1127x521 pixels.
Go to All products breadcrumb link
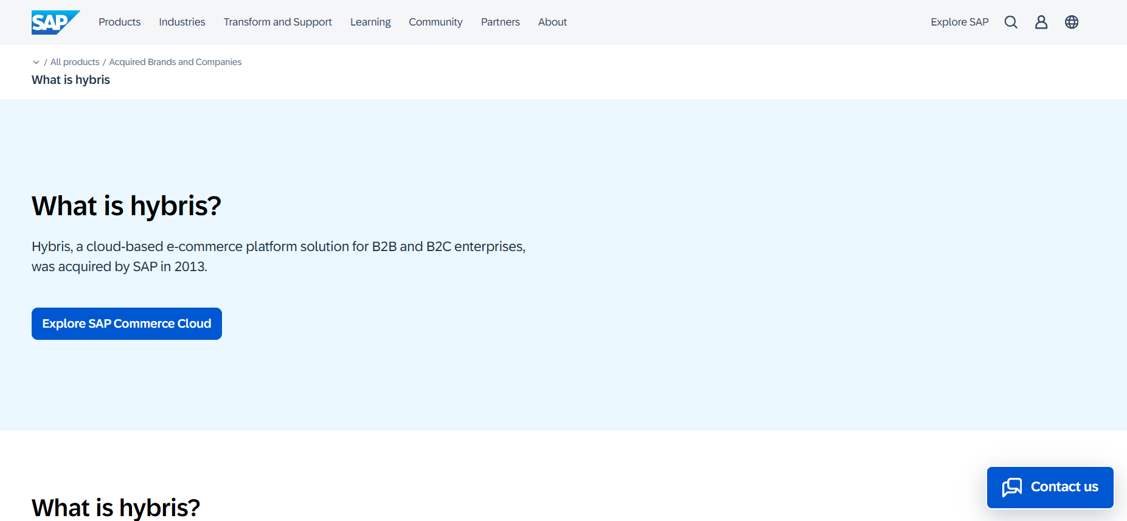[x=75, y=62]
